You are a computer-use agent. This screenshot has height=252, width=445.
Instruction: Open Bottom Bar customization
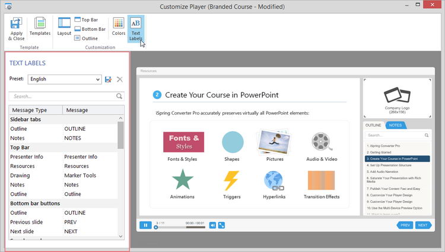90,29
